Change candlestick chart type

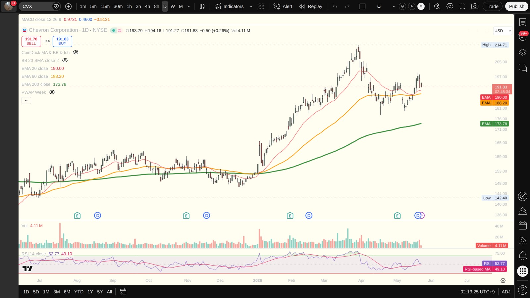click(202, 6)
